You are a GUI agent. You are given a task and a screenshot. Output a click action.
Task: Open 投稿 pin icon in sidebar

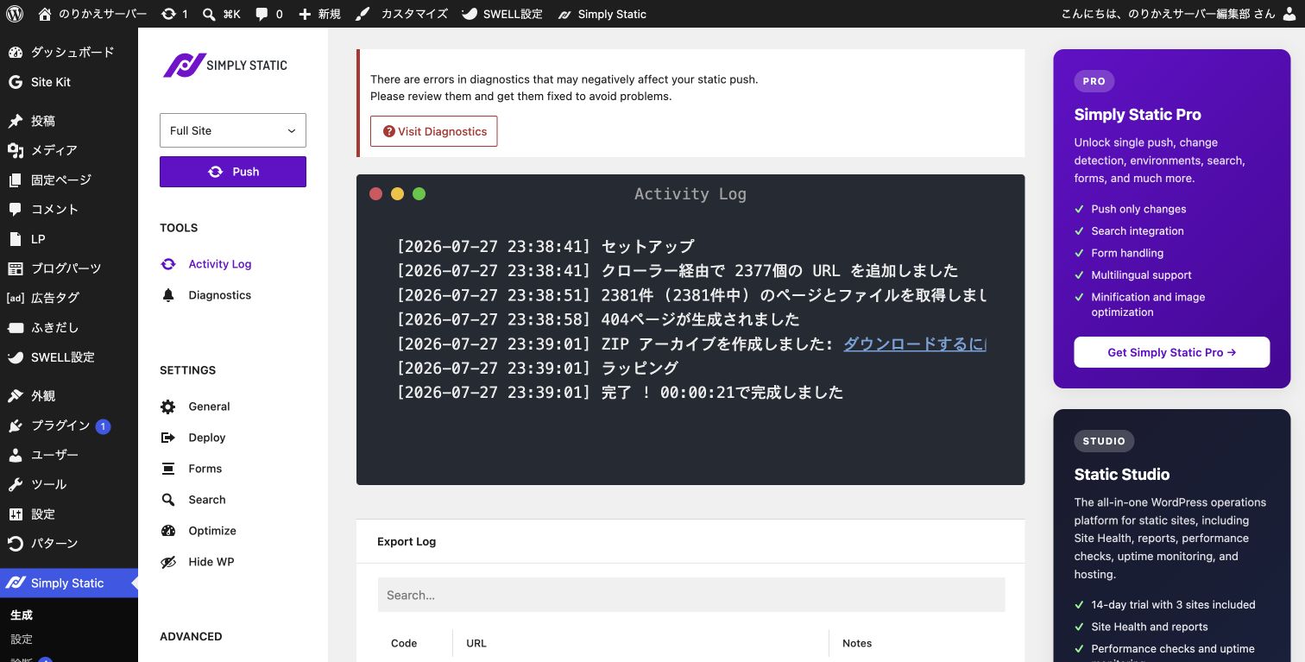click(x=16, y=121)
